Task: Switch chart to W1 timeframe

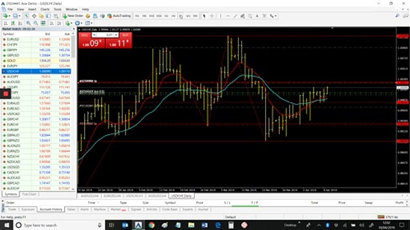Action: point(188,16)
